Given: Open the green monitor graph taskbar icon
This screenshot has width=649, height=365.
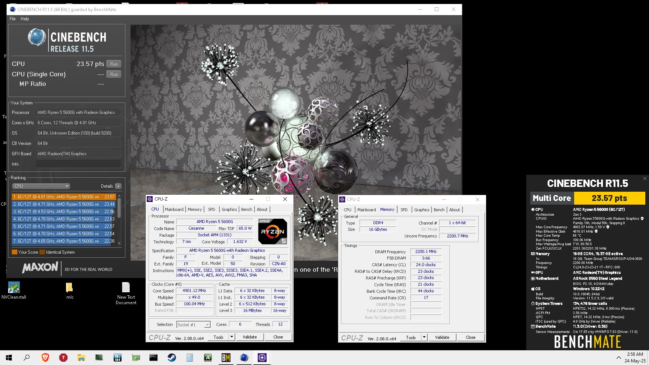Looking at the screenshot, I should point(99,357).
